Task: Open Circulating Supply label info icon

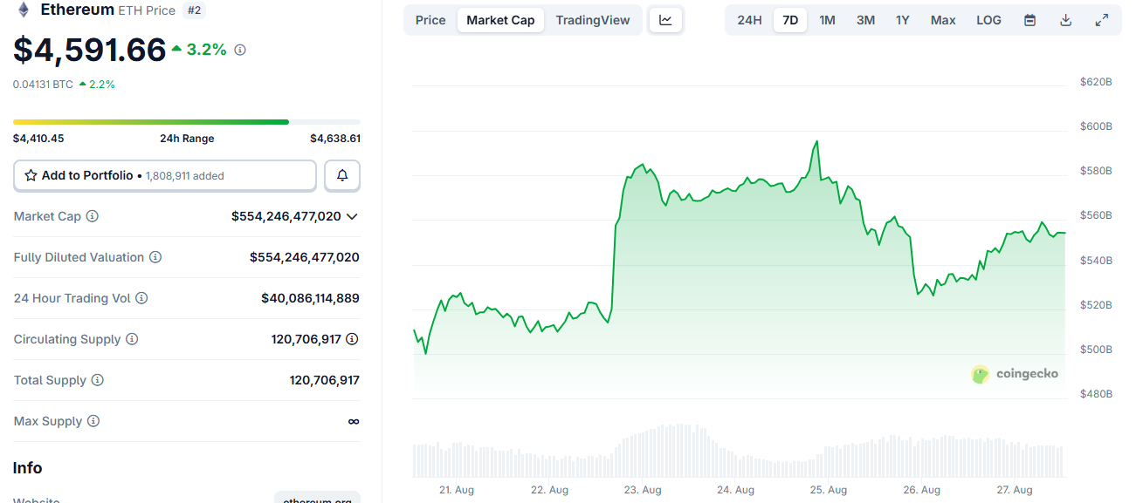Action: point(132,339)
